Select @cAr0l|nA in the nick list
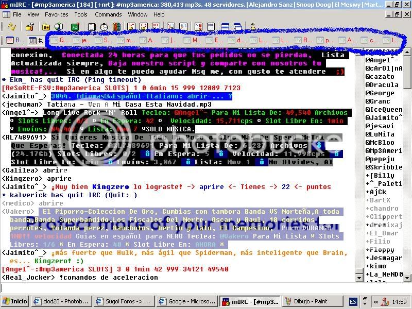This screenshot has height=309, width=412. coord(384,68)
